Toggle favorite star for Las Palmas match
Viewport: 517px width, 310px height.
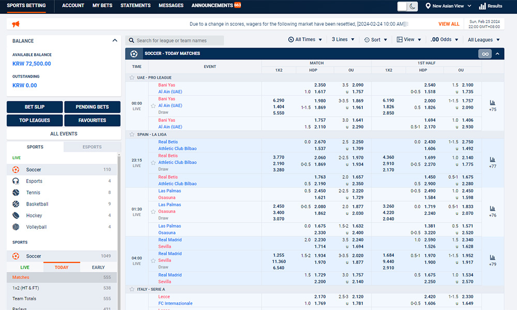pyautogui.click(x=153, y=212)
